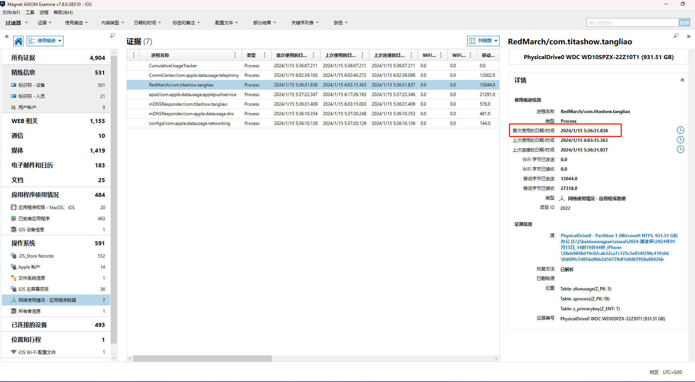
Task: Open the 帮助(&H) menu
Action: (x=63, y=12)
